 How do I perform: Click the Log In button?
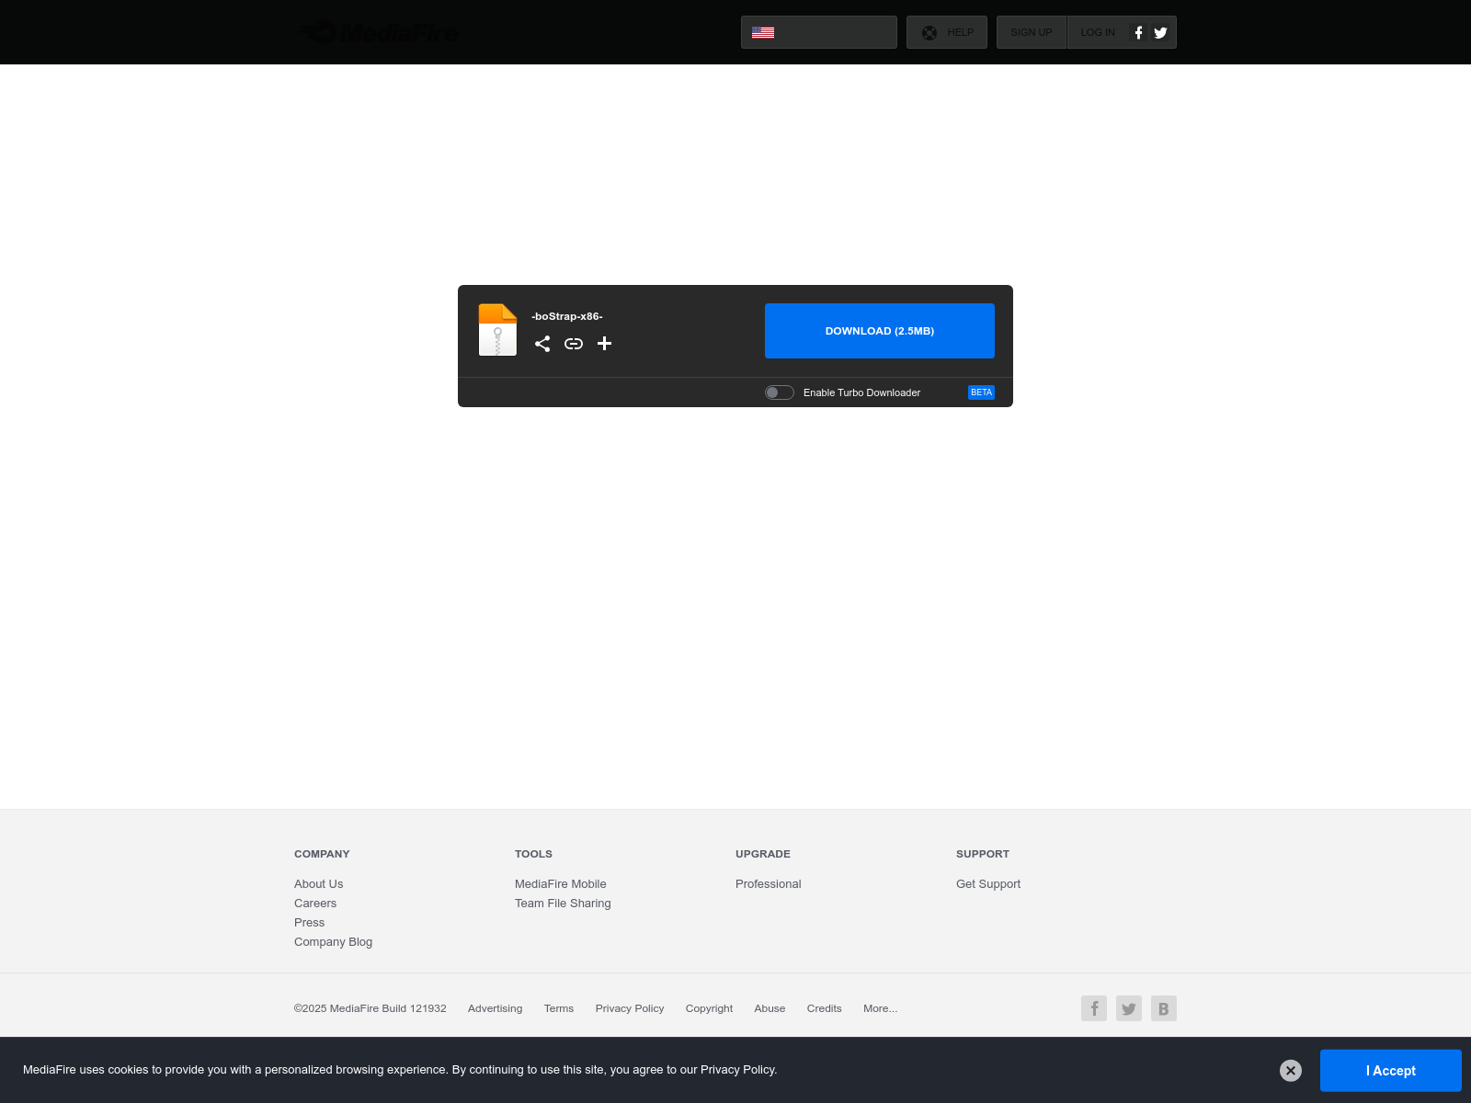pos(1098,32)
